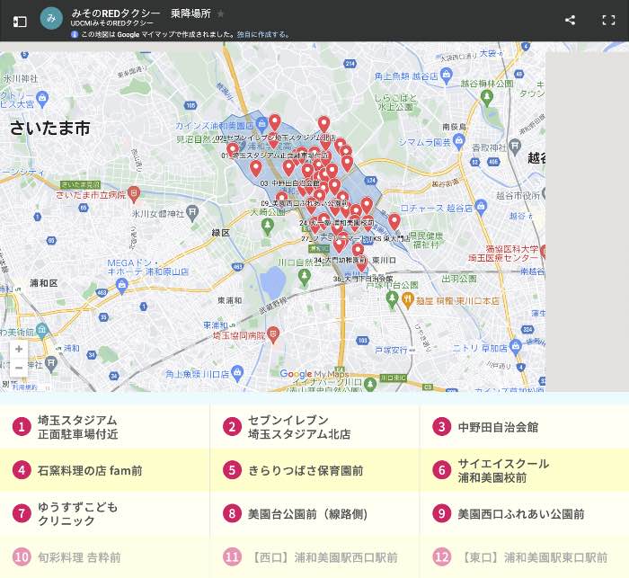This screenshot has width=629, height=578.
Task: Select the 川口自然公園 park marker
Action: click(x=305, y=277)
